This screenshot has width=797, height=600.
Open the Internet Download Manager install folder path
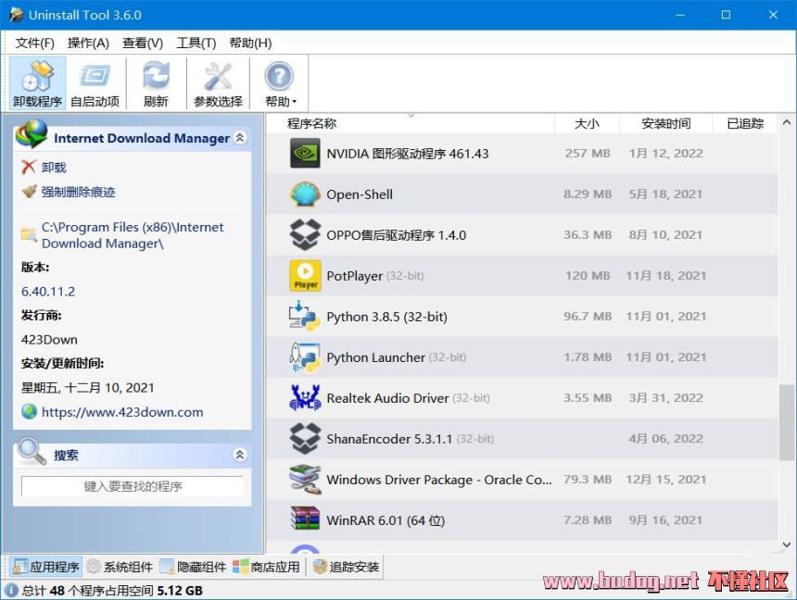(133, 235)
